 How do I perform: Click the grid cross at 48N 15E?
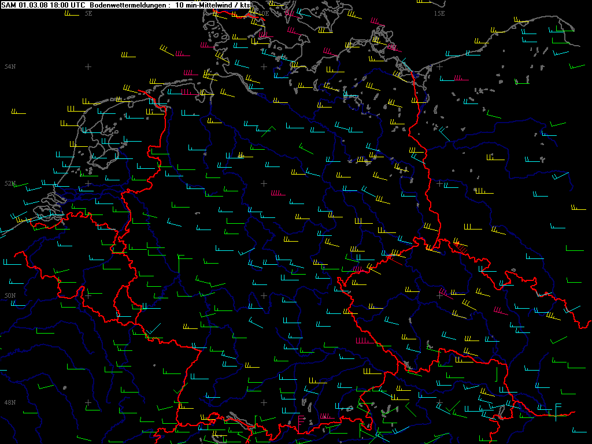click(439, 402)
